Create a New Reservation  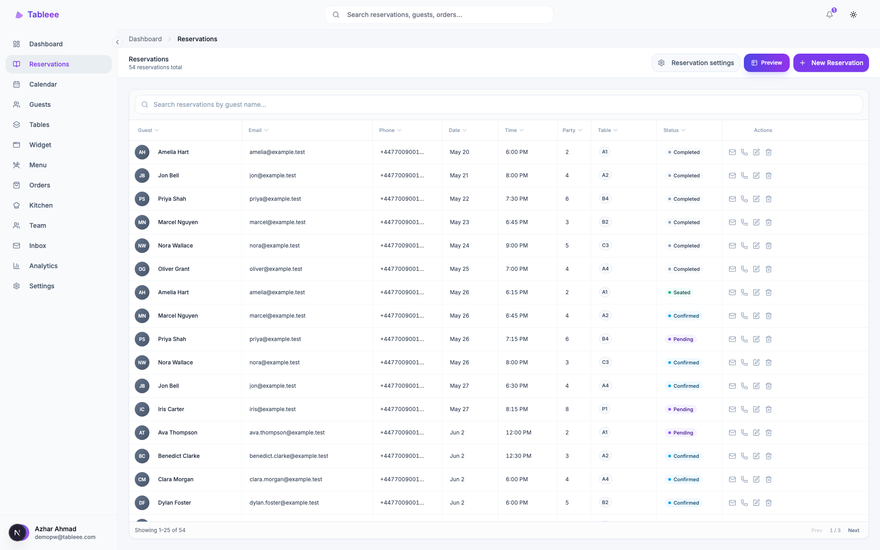pyautogui.click(x=831, y=63)
